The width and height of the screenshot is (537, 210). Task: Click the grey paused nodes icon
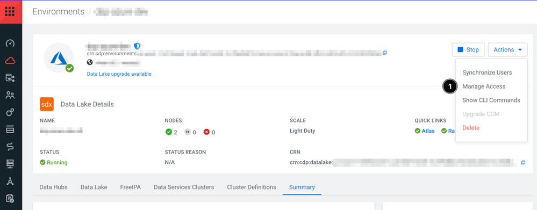[x=188, y=132]
